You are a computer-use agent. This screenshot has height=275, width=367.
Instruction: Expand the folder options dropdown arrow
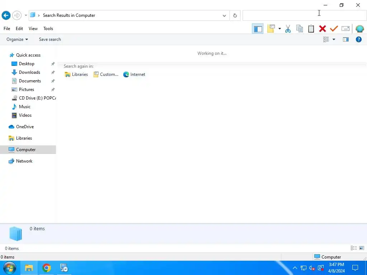[x=280, y=29]
